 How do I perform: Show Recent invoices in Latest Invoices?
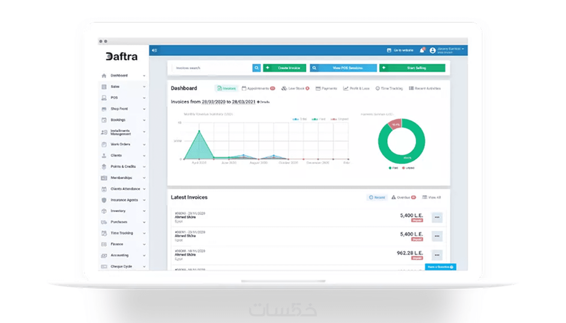[377, 197]
